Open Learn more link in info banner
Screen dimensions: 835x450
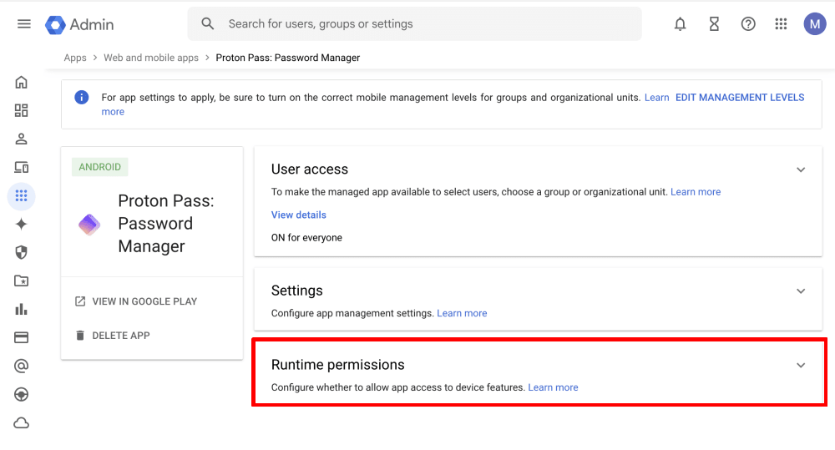(656, 98)
